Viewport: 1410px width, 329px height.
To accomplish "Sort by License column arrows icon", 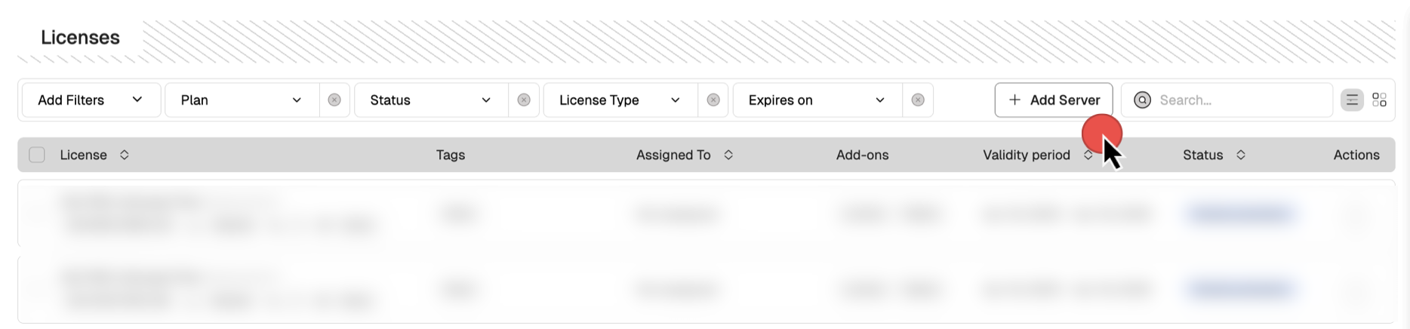I will click(125, 155).
